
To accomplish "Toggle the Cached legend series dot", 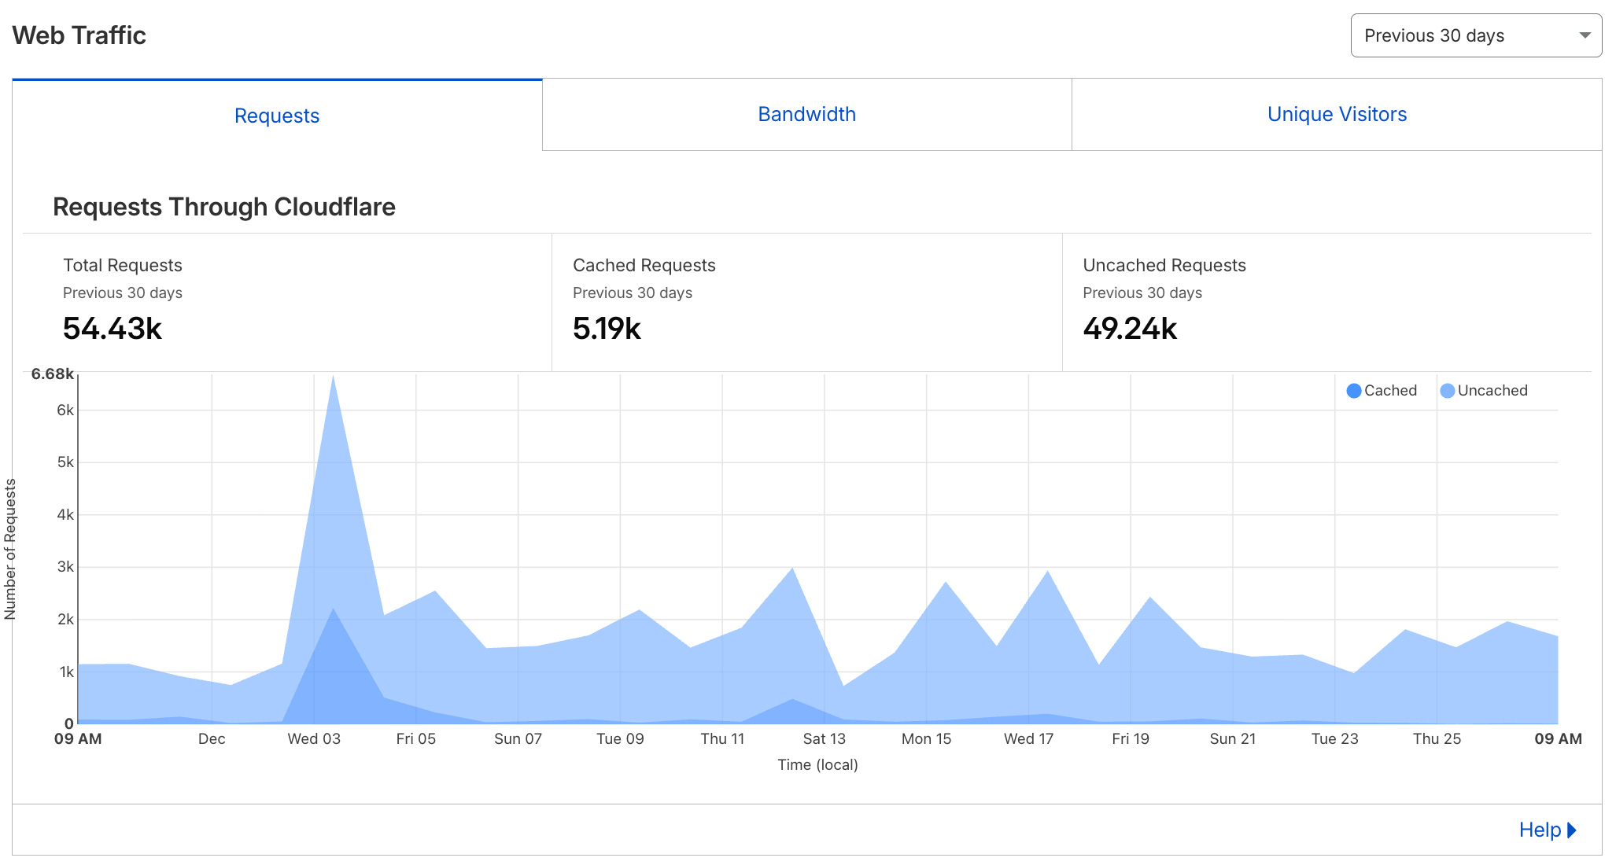I will pos(1354,391).
